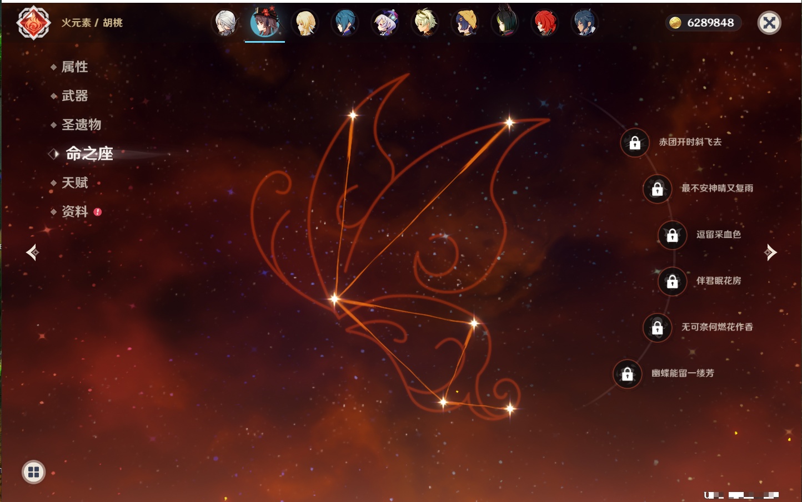The image size is (802, 502).
Task: Select the red-haired character portrait
Action: [545, 23]
